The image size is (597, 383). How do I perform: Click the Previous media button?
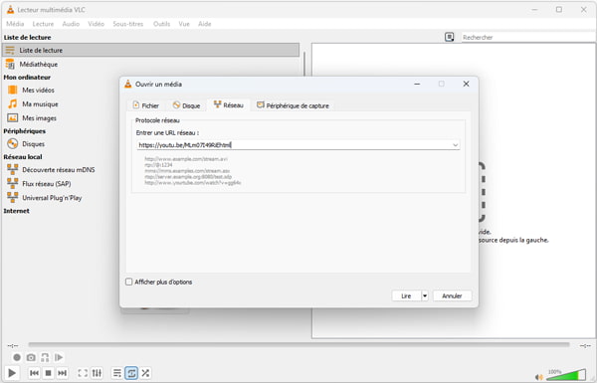point(34,373)
